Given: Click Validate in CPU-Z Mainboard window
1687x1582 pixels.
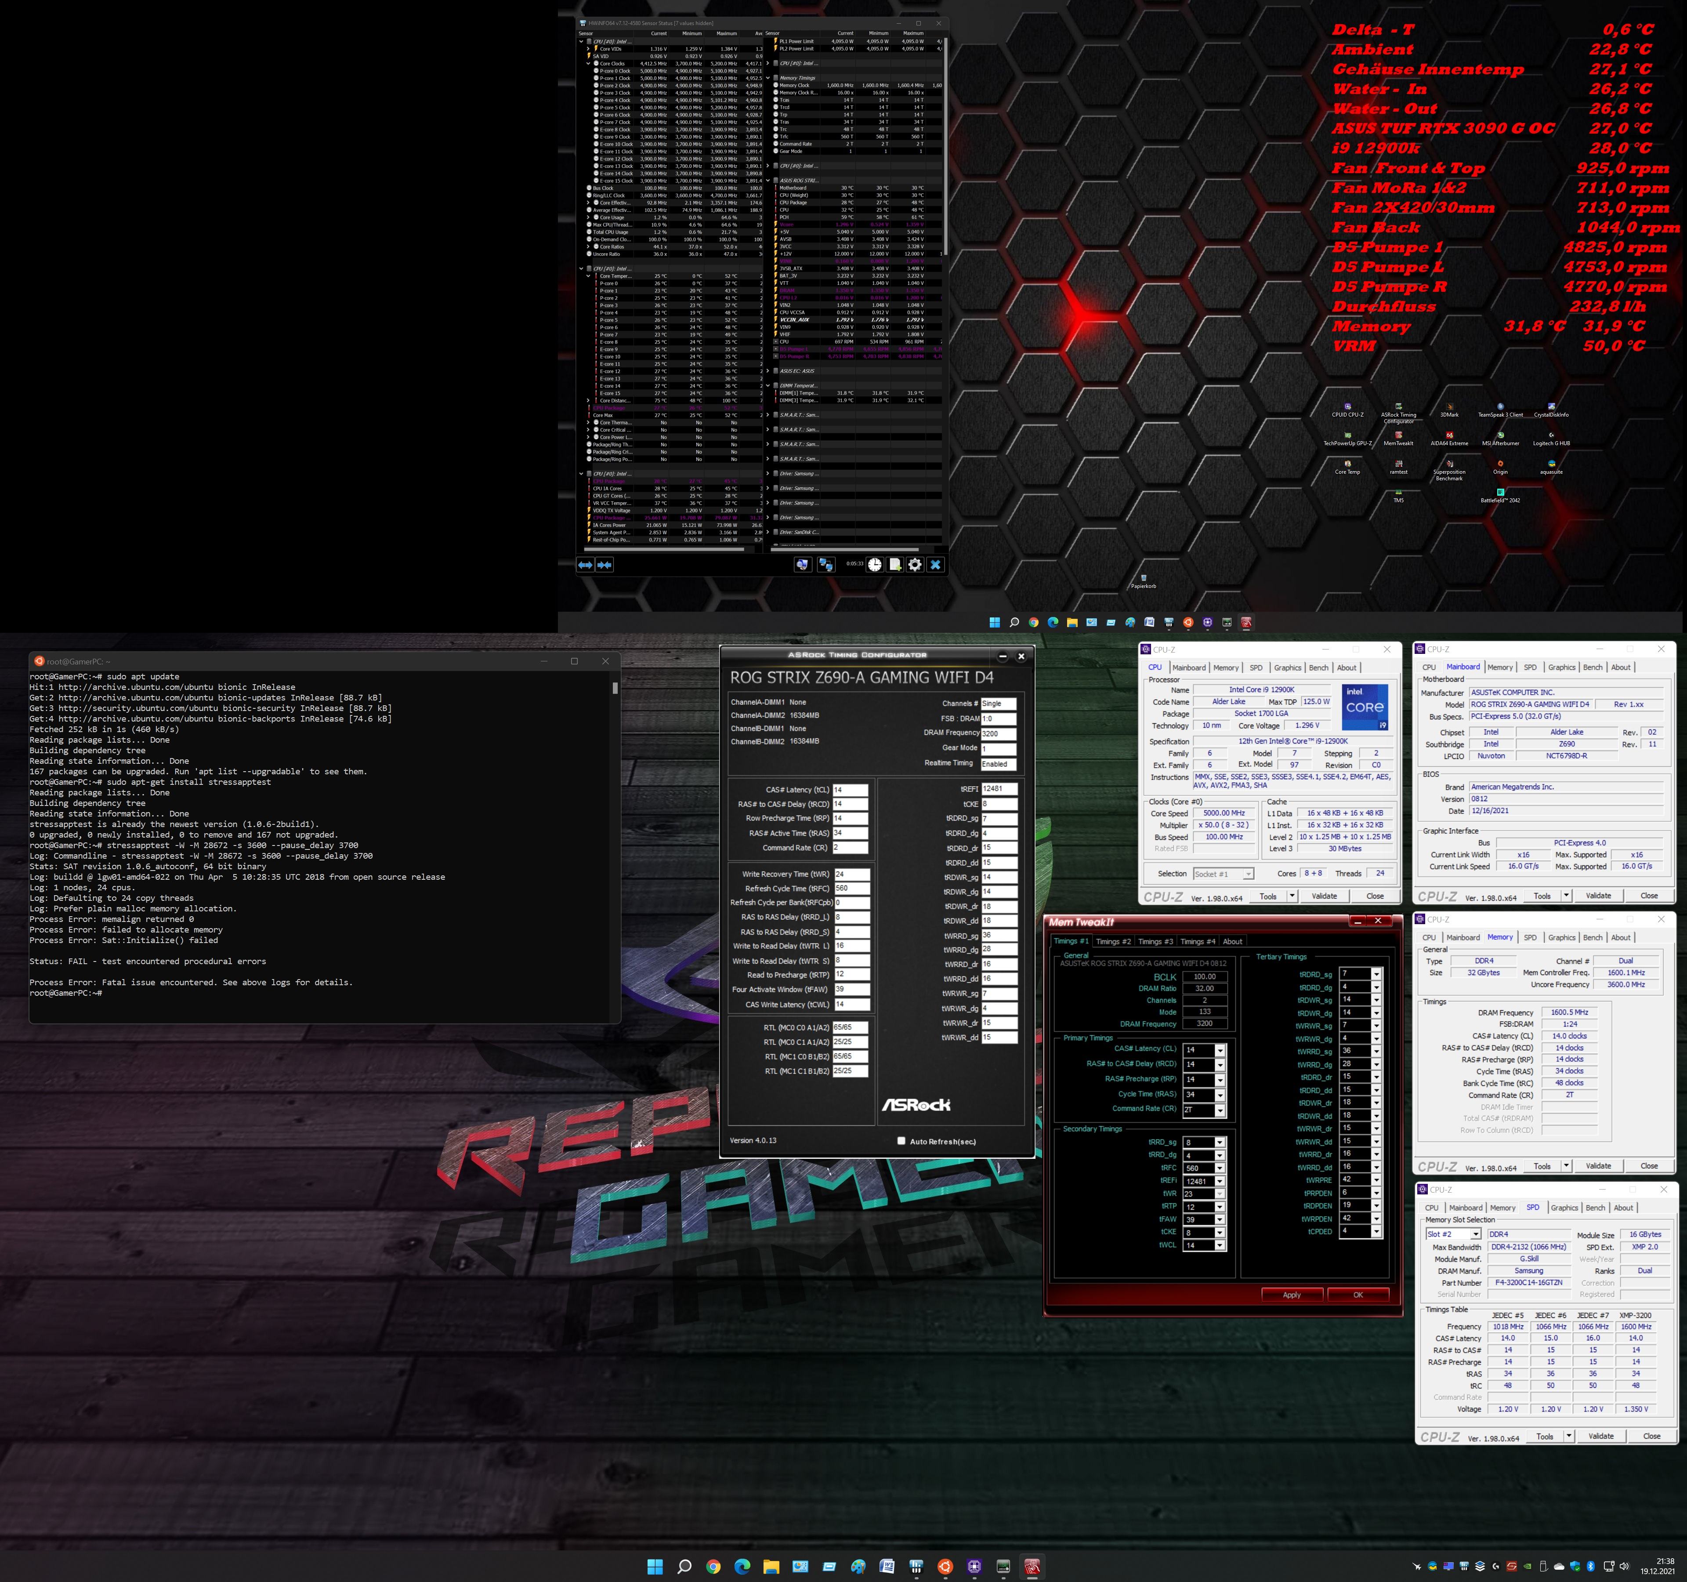Looking at the screenshot, I should pyautogui.click(x=1598, y=896).
